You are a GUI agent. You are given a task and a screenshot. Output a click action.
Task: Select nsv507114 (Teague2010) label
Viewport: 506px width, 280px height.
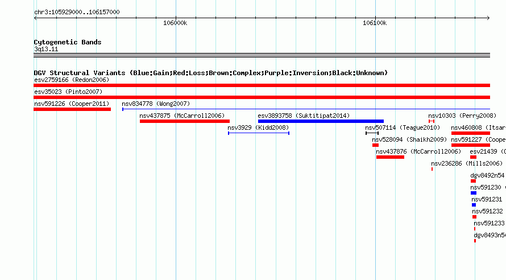[403, 127]
